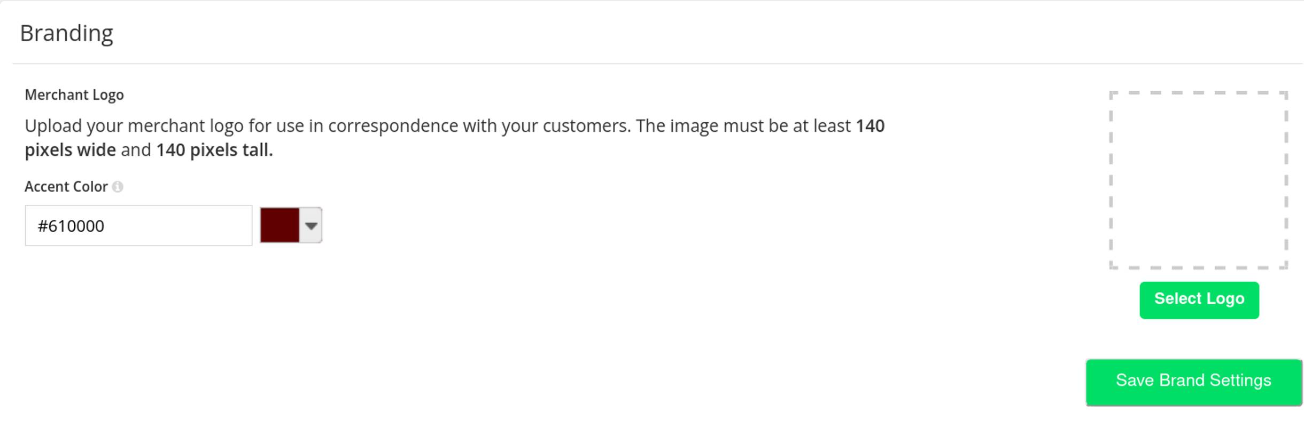1304x427 pixels.
Task: Click the Accent Color info icon
Action: click(118, 187)
